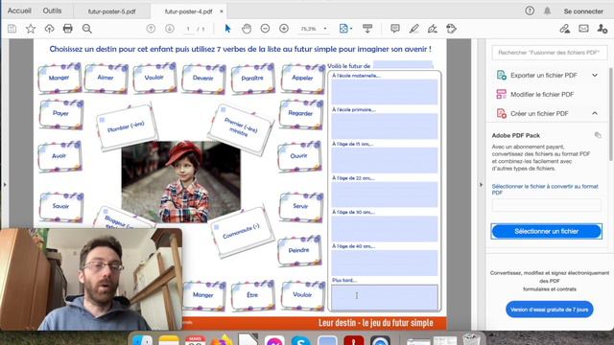
Task: Click the share with others icon
Action: tap(602, 29)
